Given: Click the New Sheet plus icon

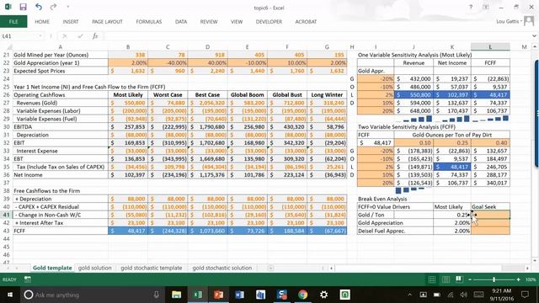Looking at the screenshot, I should [x=271, y=268].
